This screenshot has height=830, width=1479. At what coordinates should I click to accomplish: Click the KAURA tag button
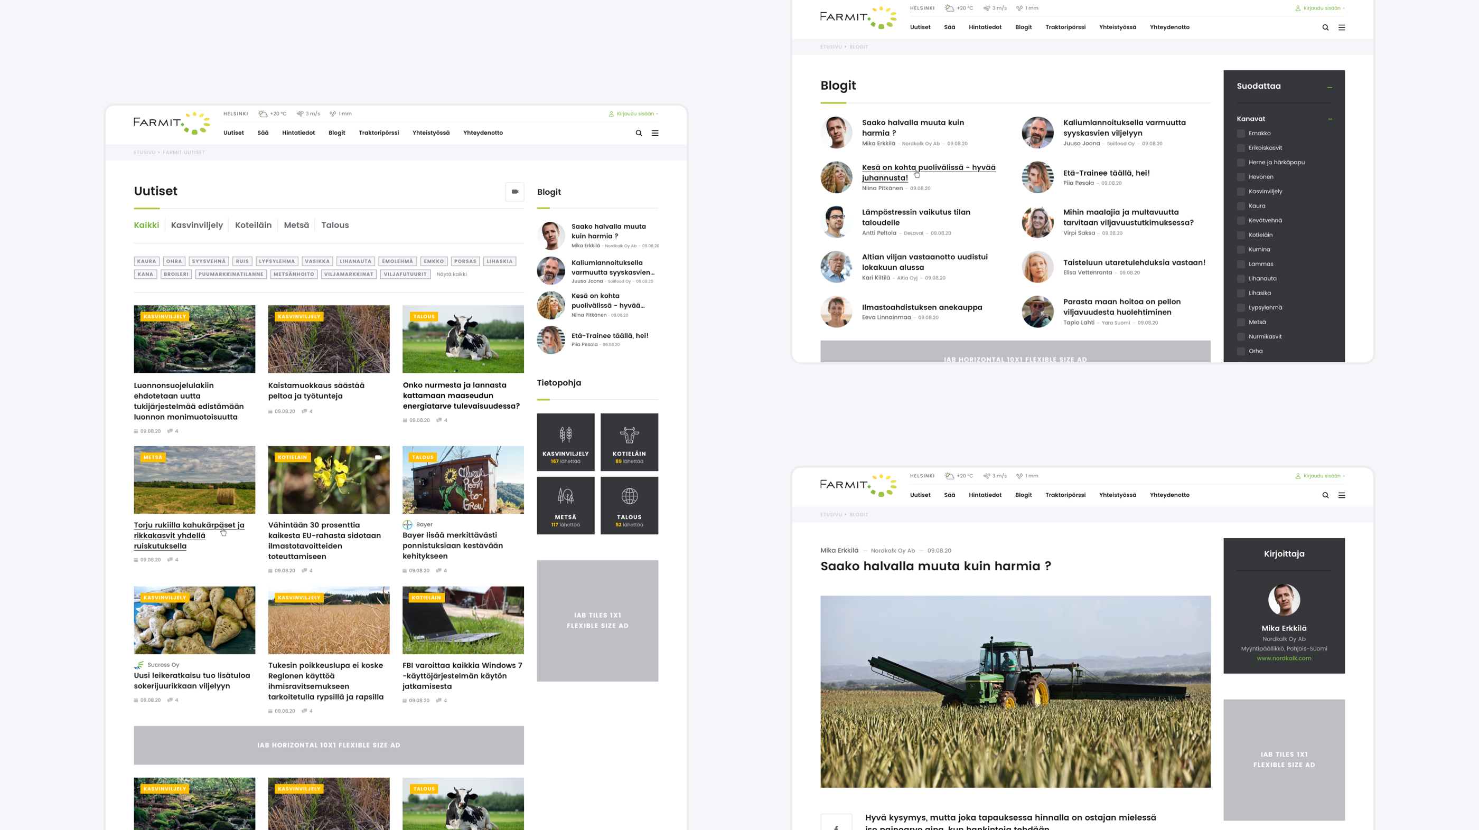(146, 261)
